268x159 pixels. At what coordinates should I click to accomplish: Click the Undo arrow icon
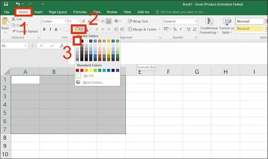[x=17, y=4]
